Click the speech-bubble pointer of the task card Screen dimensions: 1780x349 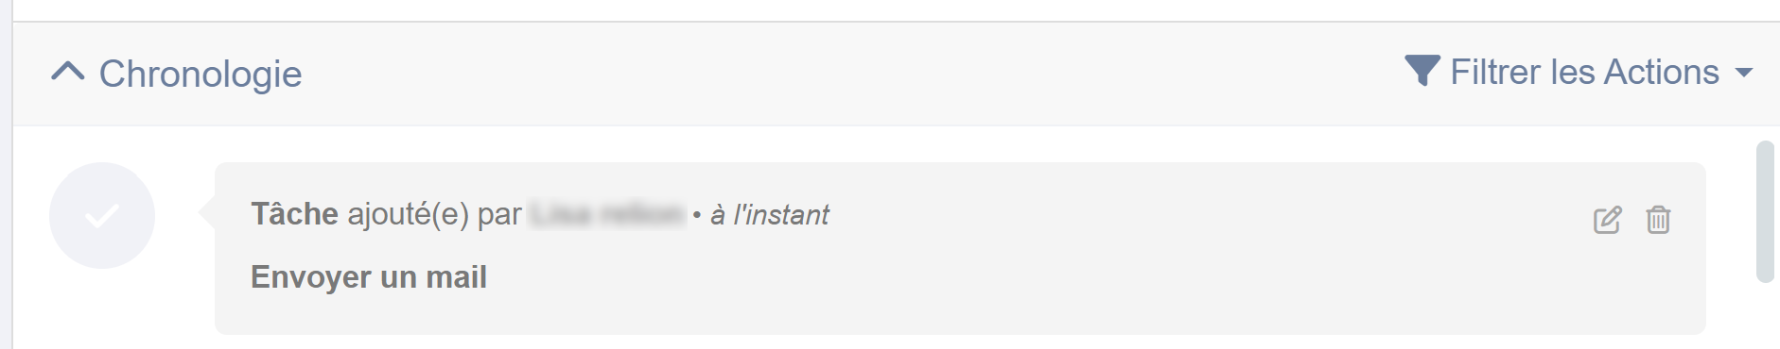click(207, 213)
